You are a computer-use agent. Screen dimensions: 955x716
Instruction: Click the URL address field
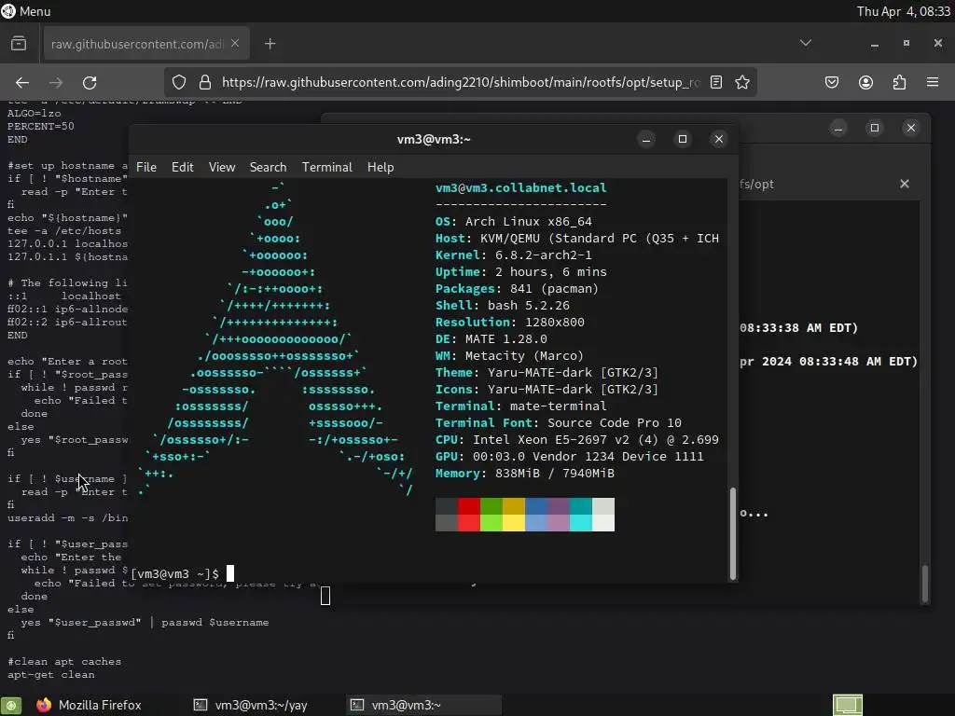(461, 82)
